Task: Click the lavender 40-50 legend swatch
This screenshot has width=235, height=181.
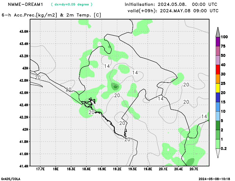Action: pos(218,60)
